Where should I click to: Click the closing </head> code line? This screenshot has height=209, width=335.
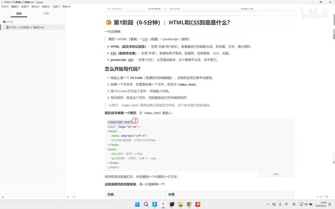tap(113, 145)
